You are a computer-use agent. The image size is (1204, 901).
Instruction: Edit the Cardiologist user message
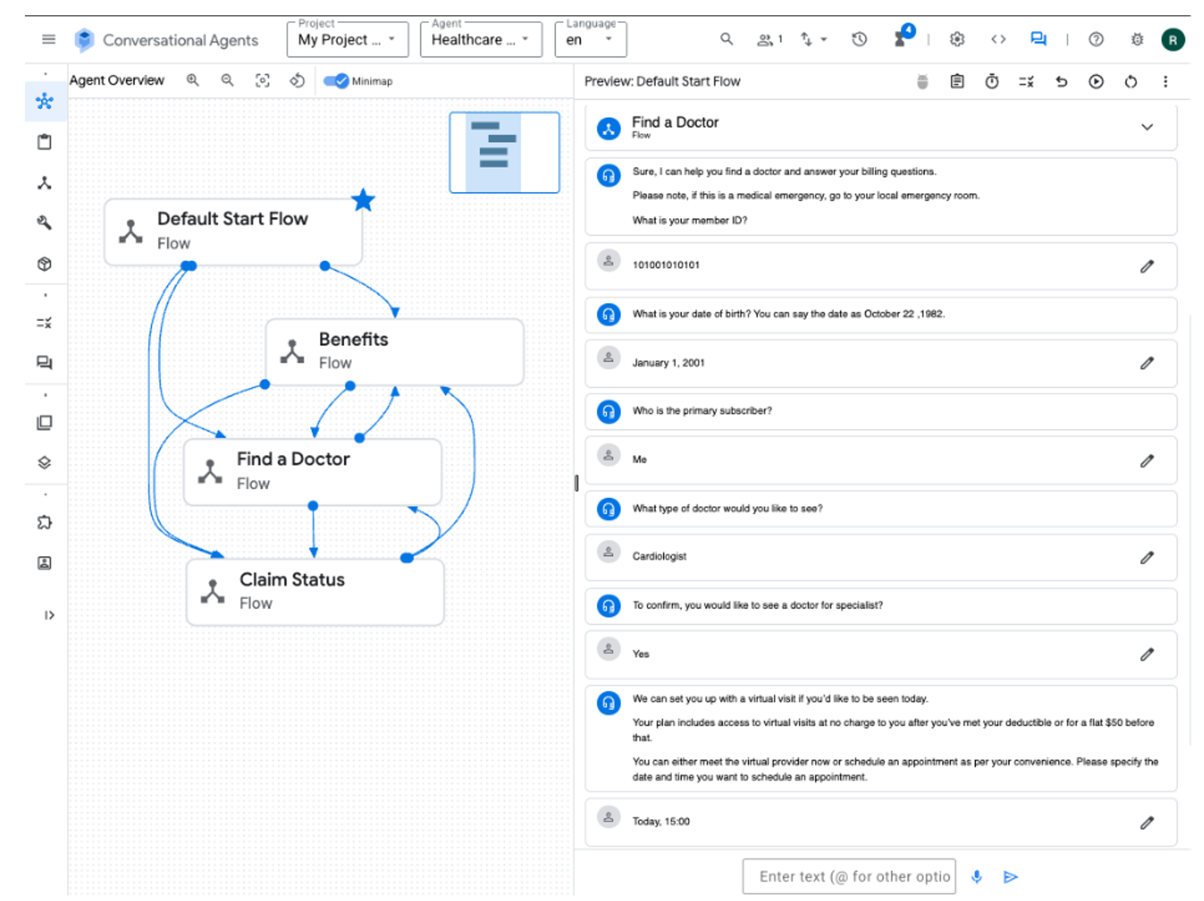1147,557
